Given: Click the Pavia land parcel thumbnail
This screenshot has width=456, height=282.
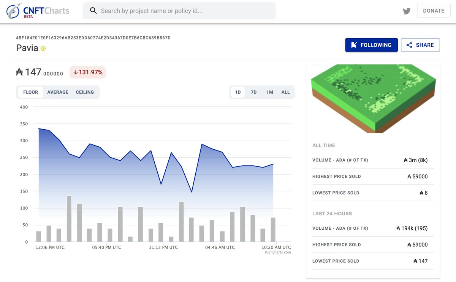Looking at the screenshot, I should (374, 99).
